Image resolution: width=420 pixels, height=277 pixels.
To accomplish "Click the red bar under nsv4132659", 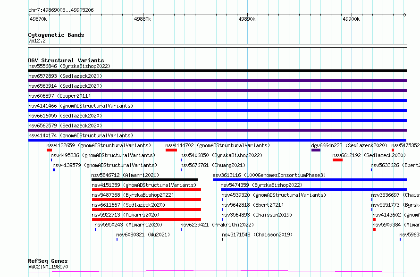I will point(49,150).
